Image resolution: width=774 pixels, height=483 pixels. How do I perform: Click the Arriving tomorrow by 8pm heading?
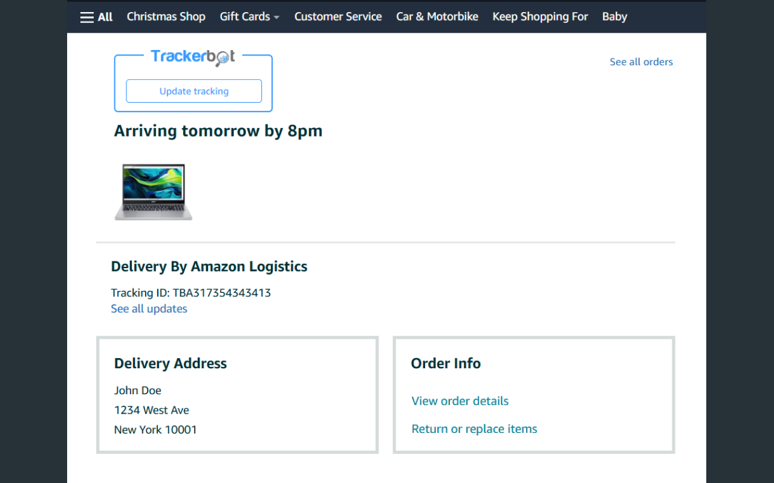[x=218, y=131]
